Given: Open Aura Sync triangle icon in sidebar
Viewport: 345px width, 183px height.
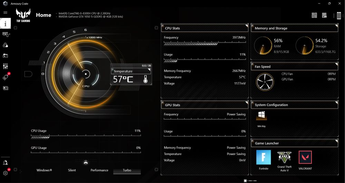Looking at the screenshot, I should (5, 45).
